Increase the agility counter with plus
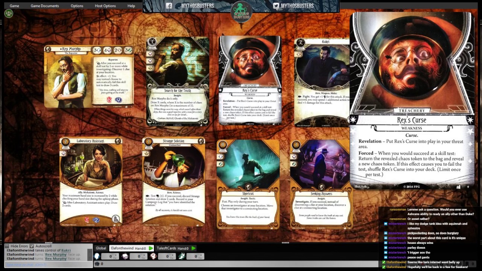 201,255
